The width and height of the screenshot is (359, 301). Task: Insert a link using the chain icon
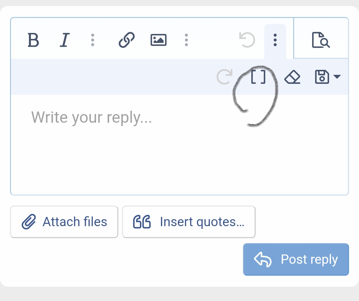coord(127,40)
